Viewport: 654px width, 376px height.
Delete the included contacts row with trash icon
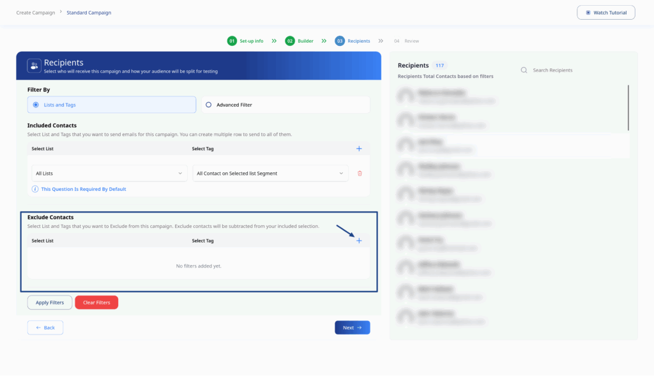[x=360, y=173]
